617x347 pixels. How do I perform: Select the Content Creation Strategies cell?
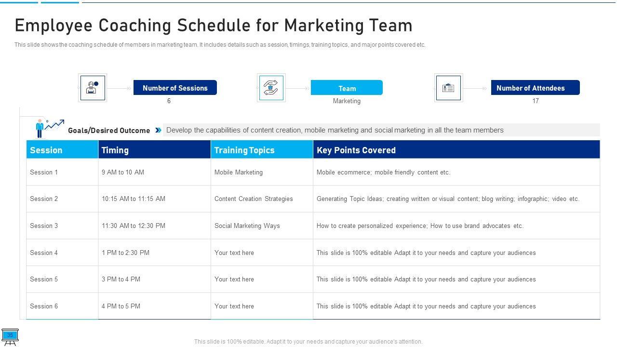coord(254,199)
